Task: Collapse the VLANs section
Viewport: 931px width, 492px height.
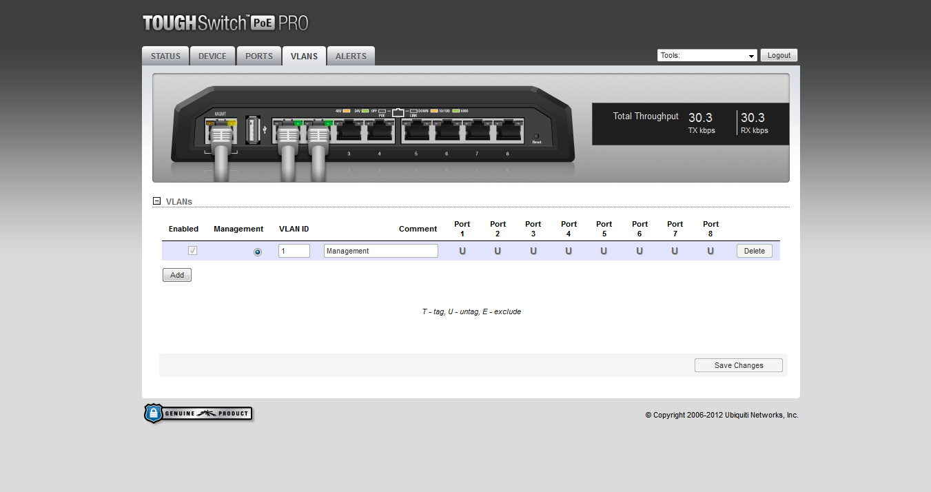Action: 157,201
